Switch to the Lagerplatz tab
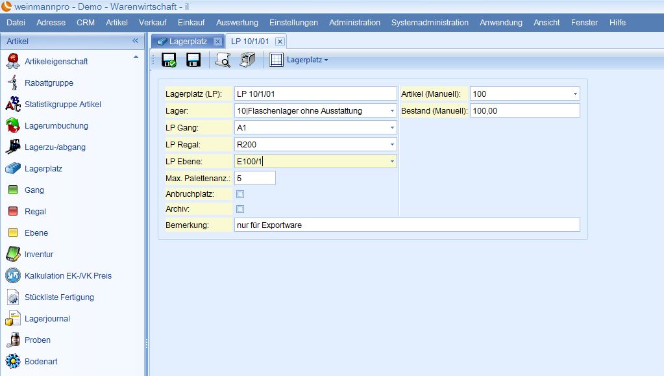The height and width of the screenshot is (376, 664). (188, 42)
